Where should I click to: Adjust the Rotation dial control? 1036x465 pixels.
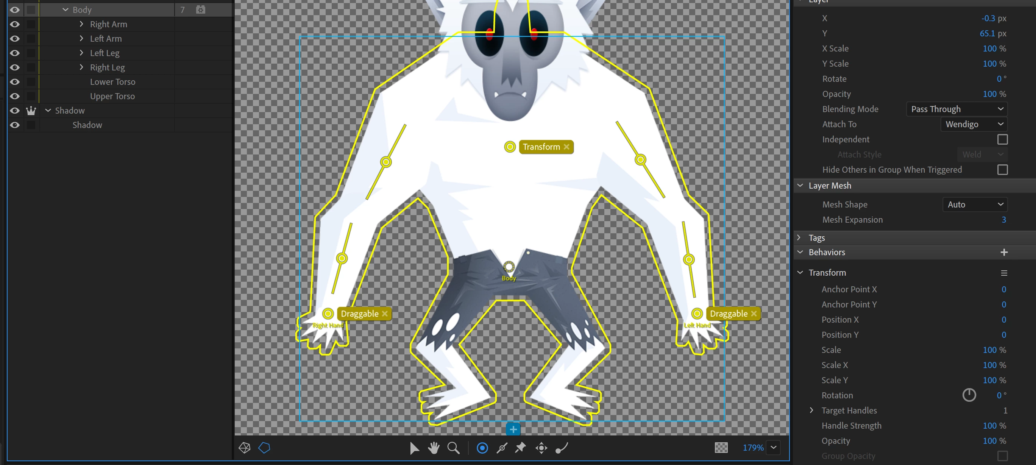click(x=969, y=395)
